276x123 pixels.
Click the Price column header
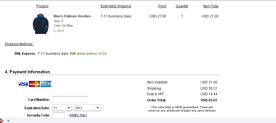(x=162, y=6)
